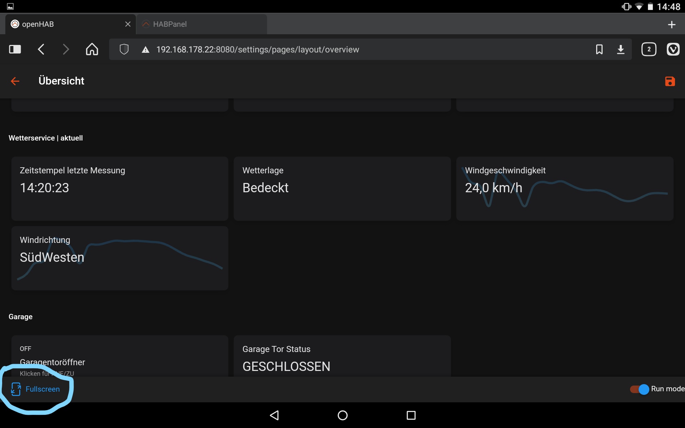Open the Wetterlage Bedeckt card

point(342,188)
